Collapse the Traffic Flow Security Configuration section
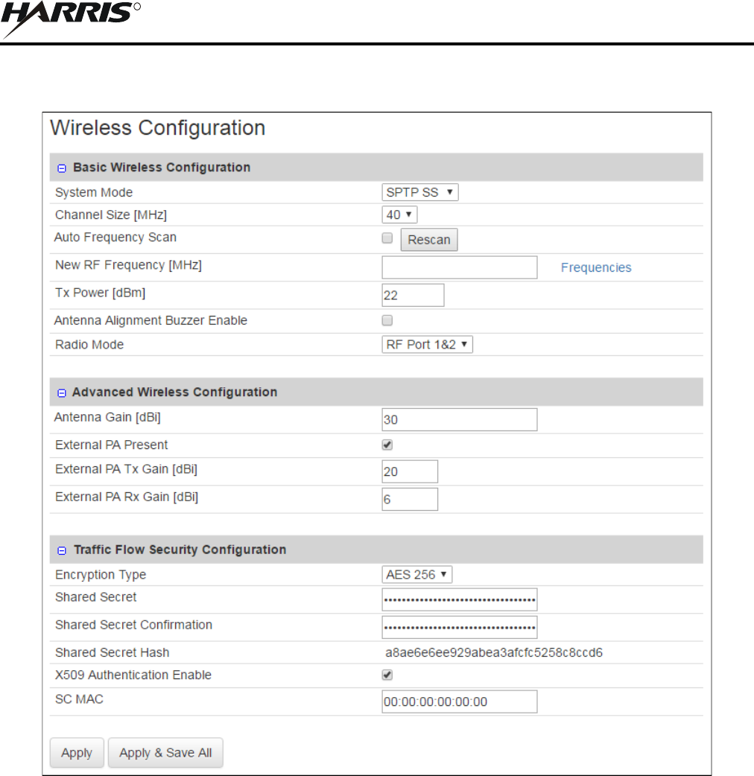This screenshot has height=776, width=754. pyautogui.click(x=61, y=550)
